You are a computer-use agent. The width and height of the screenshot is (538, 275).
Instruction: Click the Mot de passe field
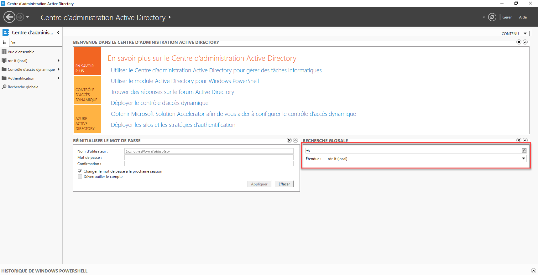[x=209, y=157]
